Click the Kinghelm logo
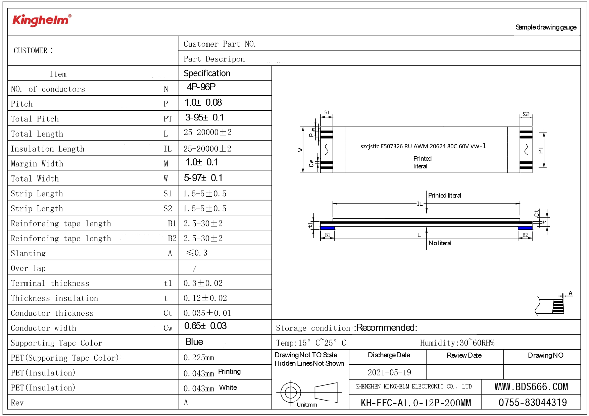The image size is (589, 416). click(42, 20)
